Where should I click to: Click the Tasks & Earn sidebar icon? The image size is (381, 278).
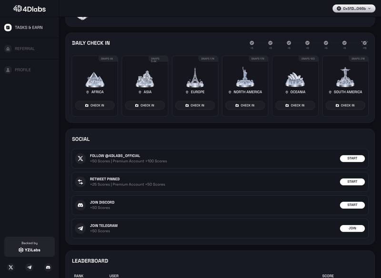coord(8,28)
